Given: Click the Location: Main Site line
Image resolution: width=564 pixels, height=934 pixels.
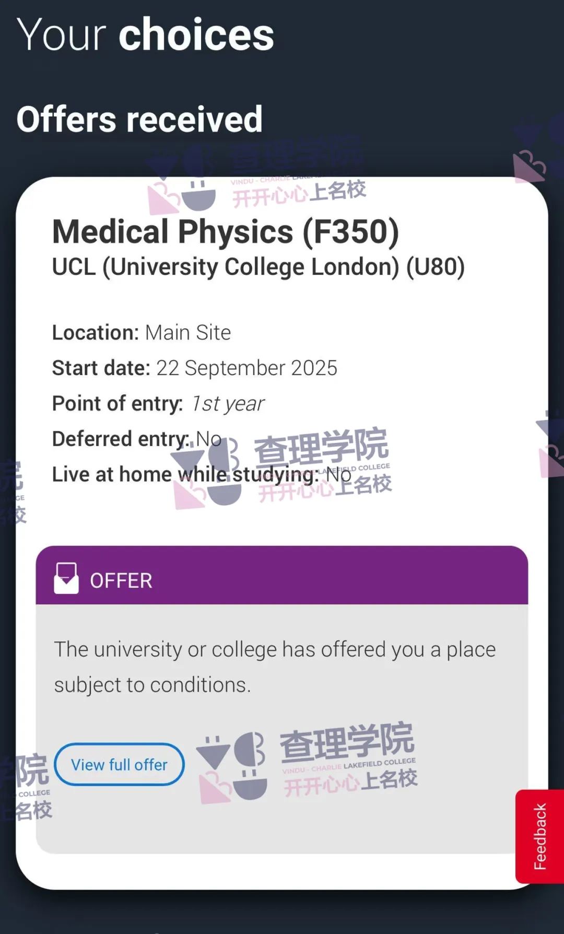Looking at the screenshot, I should (x=142, y=332).
